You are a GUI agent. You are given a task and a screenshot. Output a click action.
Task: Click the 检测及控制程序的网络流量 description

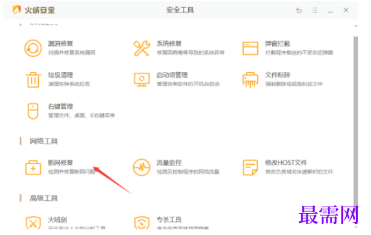[x=188, y=172]
